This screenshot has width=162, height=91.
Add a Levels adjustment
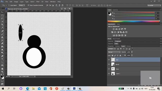[116, 29]
